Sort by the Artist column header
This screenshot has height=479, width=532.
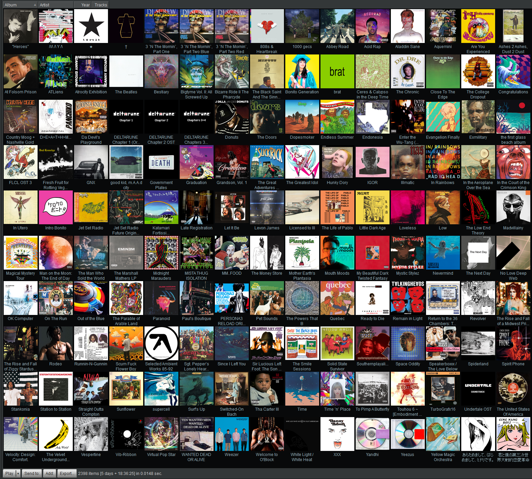(56, 5)
